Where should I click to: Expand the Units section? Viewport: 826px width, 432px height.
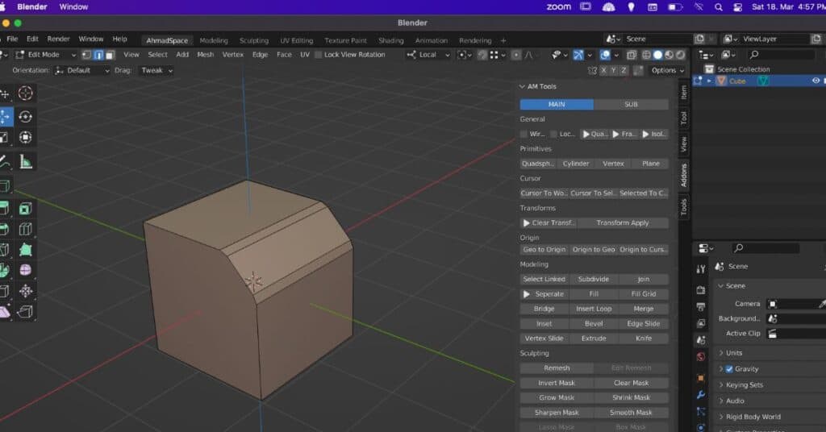[720, 353]
